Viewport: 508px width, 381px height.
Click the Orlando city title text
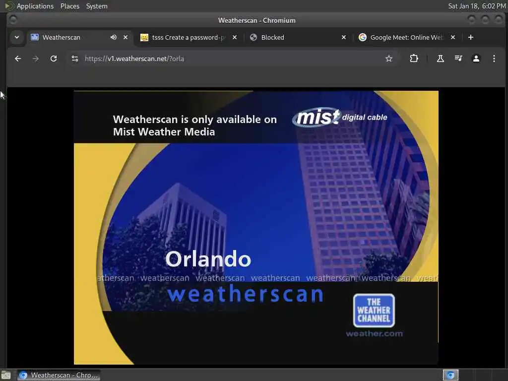(208, 259)
